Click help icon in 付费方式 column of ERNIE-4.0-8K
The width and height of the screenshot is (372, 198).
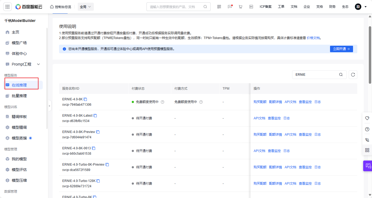201,102
